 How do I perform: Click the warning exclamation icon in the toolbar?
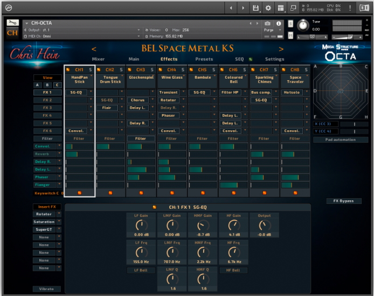tap(350, 8)
